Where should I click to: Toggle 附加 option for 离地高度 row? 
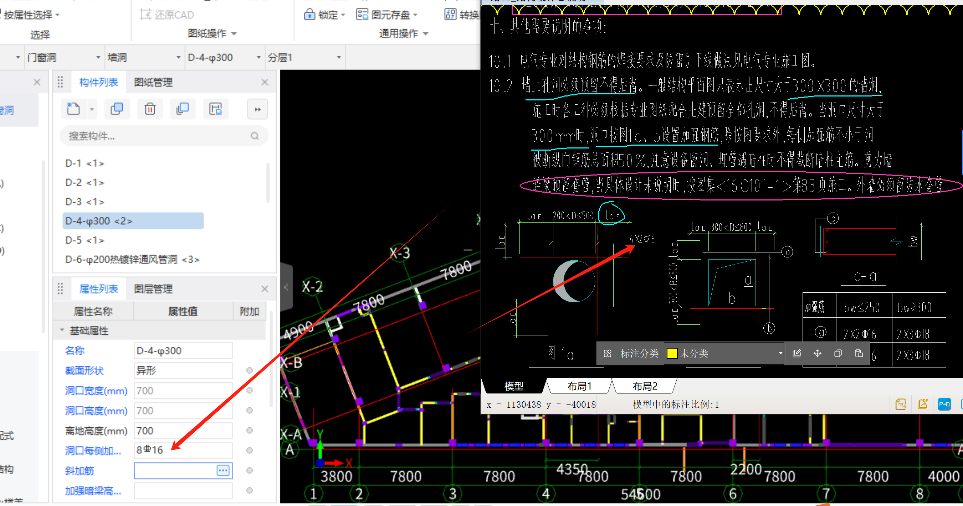click(249, 431)
